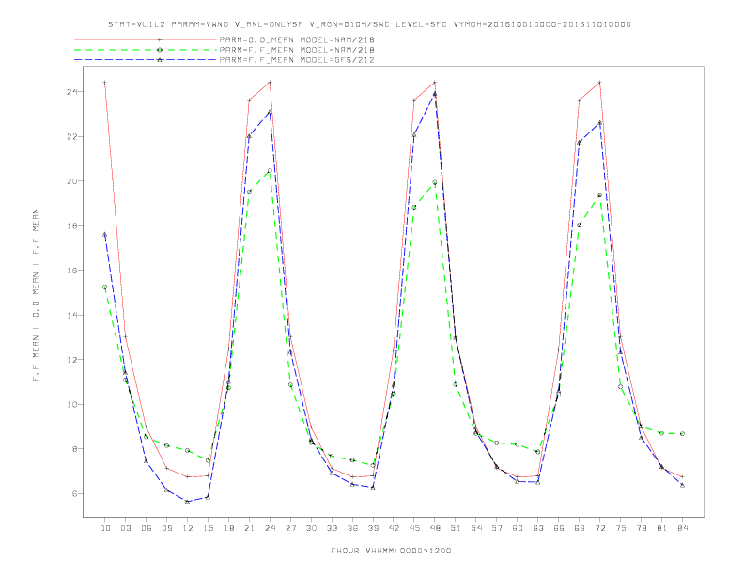Viewport: 744px width, 575px height.
Task: Click x-axis tick label 54
Action: pyautogui.click(x=476, y=528)
